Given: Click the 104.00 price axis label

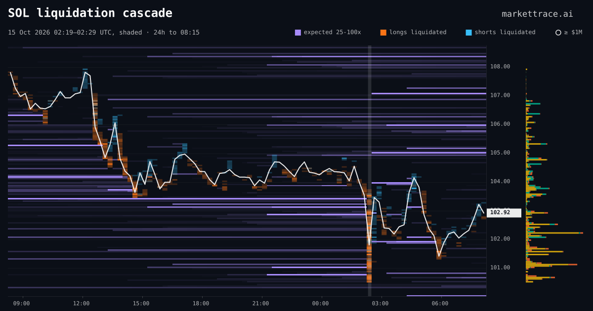Looking at the screenshot, I should point(500,181).
